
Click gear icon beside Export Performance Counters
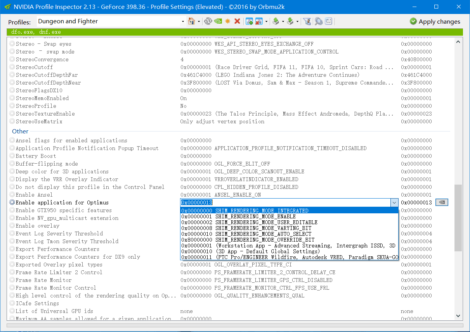12,249
